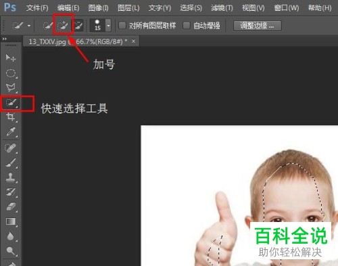Select the Eyedropper tool

[11, 132]
